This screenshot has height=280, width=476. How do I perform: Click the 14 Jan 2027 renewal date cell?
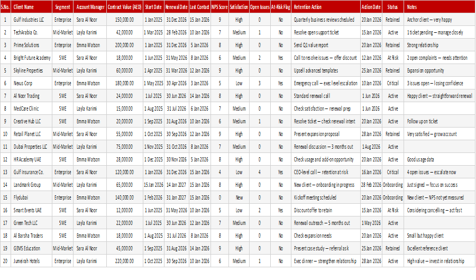pyautogui.click(x=176, y=185)
